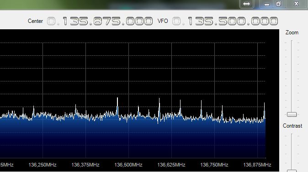Click the minimize window button
Image resolution: width=308 pixels, height=172 pixels.
coord(266,4)
